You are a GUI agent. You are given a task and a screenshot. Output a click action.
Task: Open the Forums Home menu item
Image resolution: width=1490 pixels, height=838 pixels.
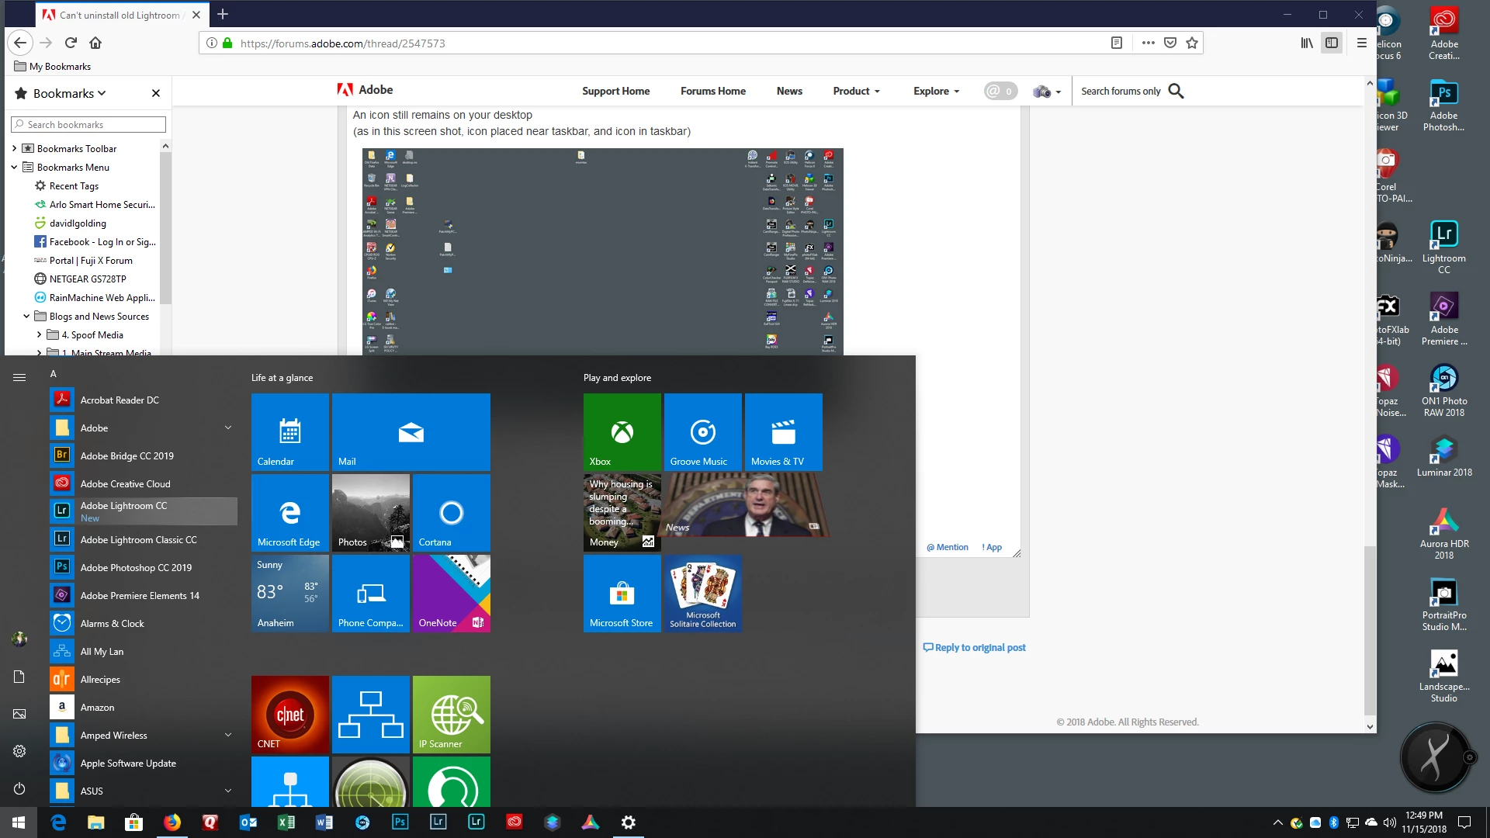(712, 92)
